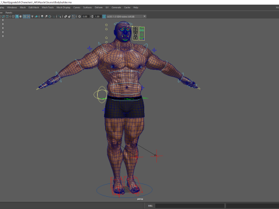Select the head halo ring control
This screenshot has height=209, width=279.
(123, 24)
